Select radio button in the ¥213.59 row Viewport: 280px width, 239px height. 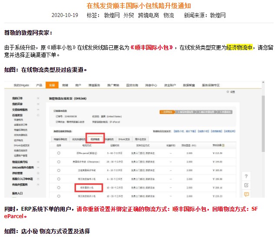tap(59, 153)
